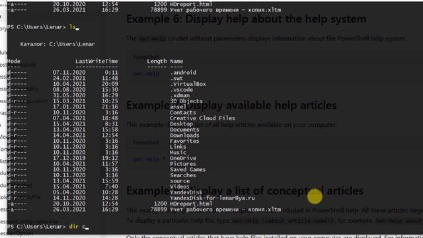This screenshot has height=238, width=423.
Task: Click the Searches directory name
Action: (183, 175)
